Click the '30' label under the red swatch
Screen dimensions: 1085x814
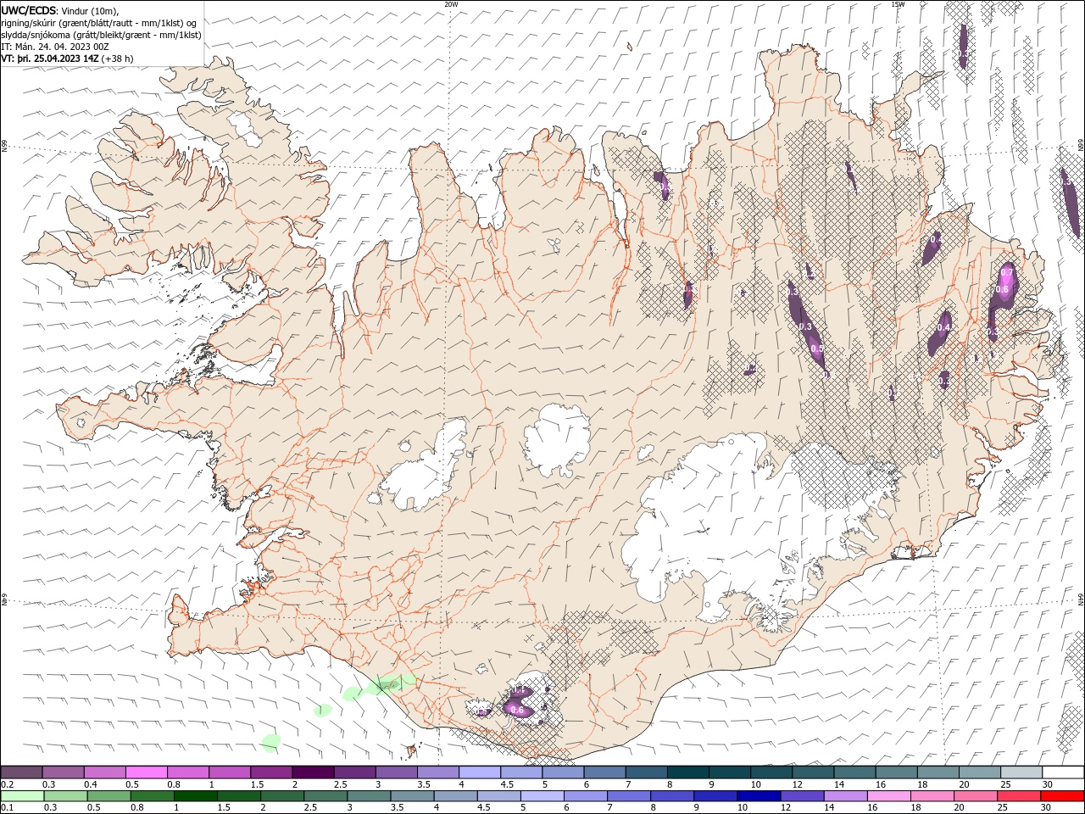coord(1045,808)
